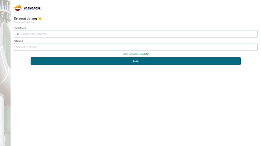
Task: Click the Selamat datang heading
Action: pos(25,18)
